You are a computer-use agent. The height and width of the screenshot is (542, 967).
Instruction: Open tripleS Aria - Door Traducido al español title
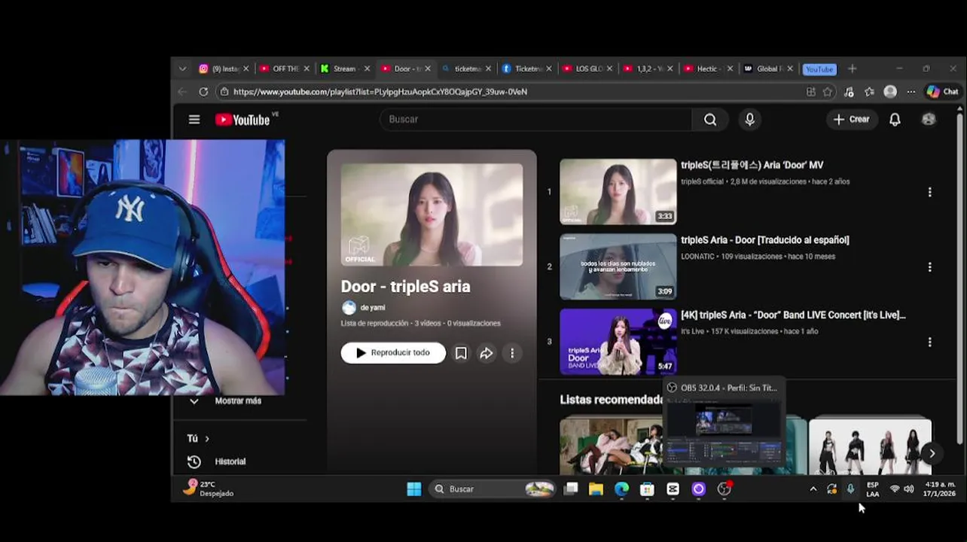coord(764,240)
